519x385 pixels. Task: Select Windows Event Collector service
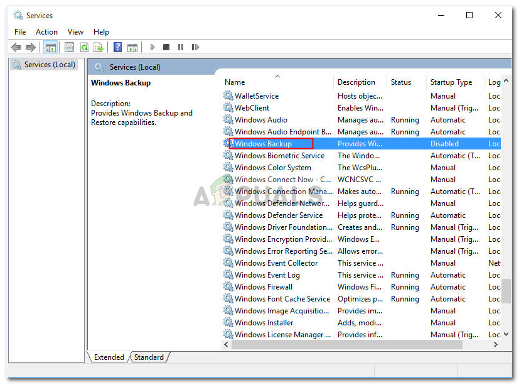[361, 263]
